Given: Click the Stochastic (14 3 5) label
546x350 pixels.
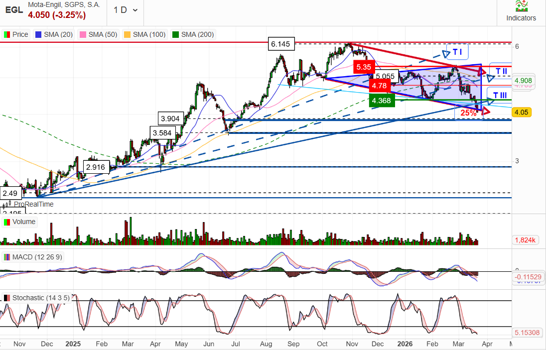Looking at the screenshot, I should (36, 298).
